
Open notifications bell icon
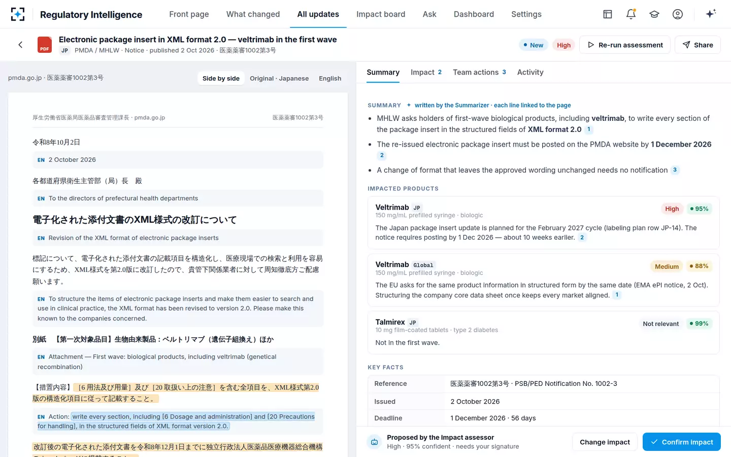pyautogui.click(x=631, y=14)
